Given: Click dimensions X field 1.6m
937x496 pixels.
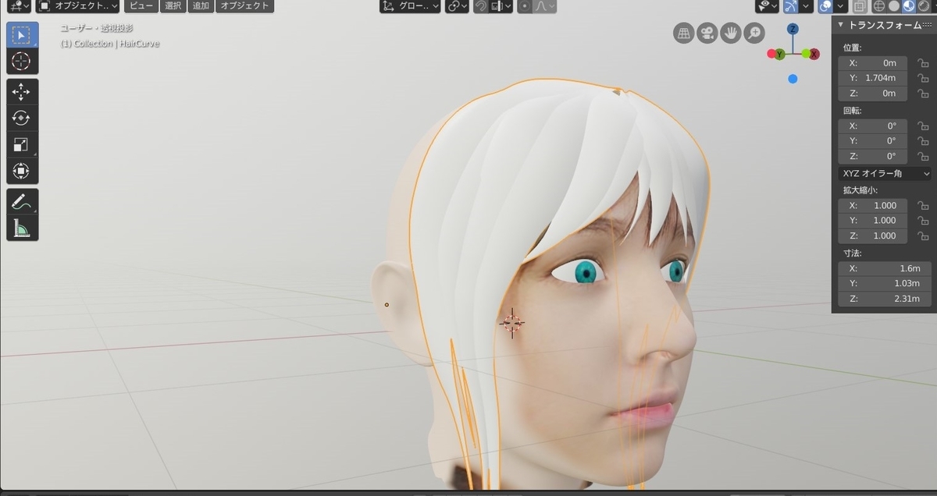Looking at the screenshot, I should [x=885, y=268].
